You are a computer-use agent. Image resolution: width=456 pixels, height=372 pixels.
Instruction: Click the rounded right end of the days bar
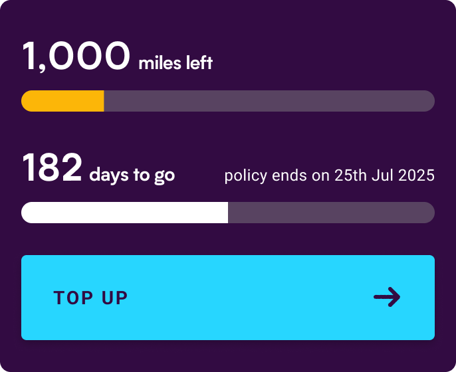click(x=430, y=213)
